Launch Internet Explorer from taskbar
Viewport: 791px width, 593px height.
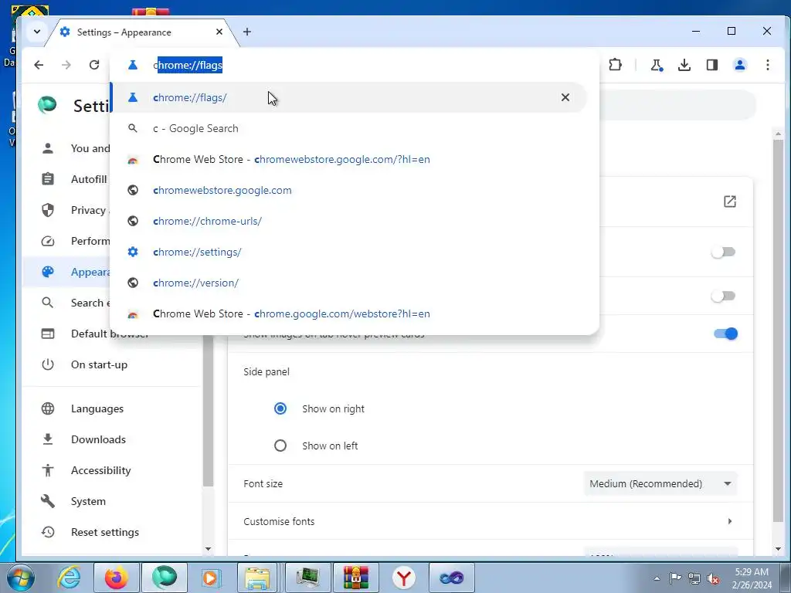point(69,578)
